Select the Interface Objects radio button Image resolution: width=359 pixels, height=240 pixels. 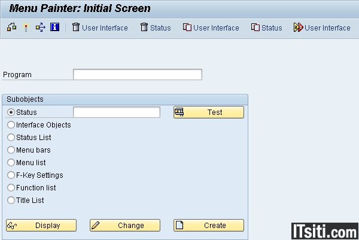[x=11, y=125]
